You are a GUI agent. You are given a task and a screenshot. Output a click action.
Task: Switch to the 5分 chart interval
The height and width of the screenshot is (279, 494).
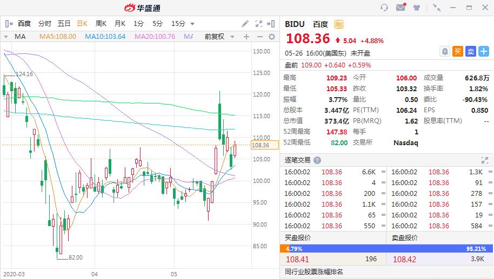[x=157, y=24]
